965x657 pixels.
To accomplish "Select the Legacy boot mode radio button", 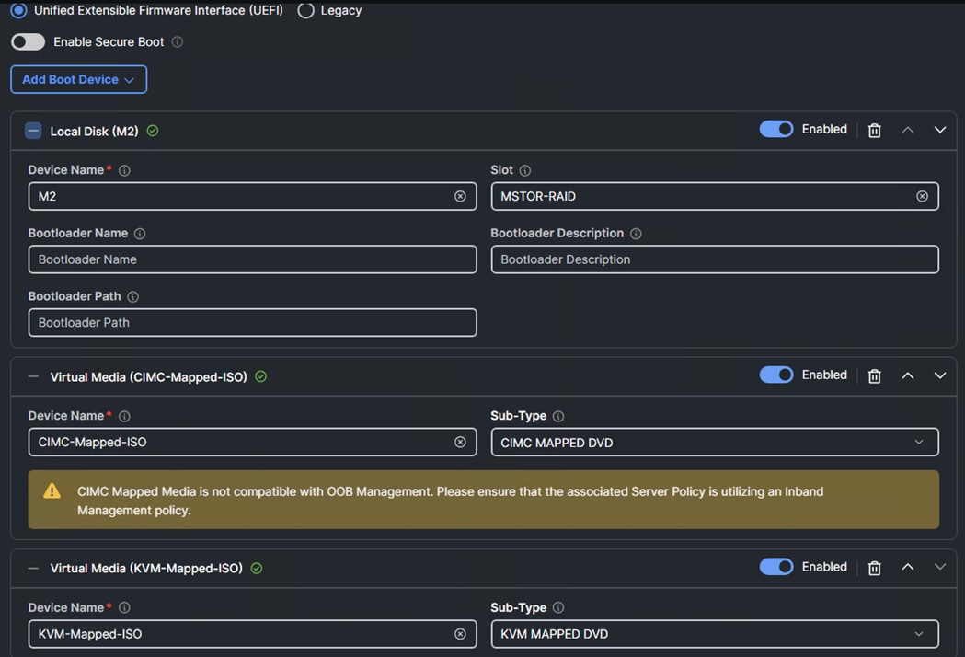I will [x=305, y=10].
